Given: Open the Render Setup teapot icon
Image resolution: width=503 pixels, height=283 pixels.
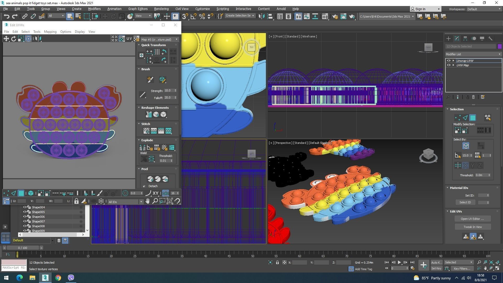Looking at the screenshot, I should (x=335, y=17).
